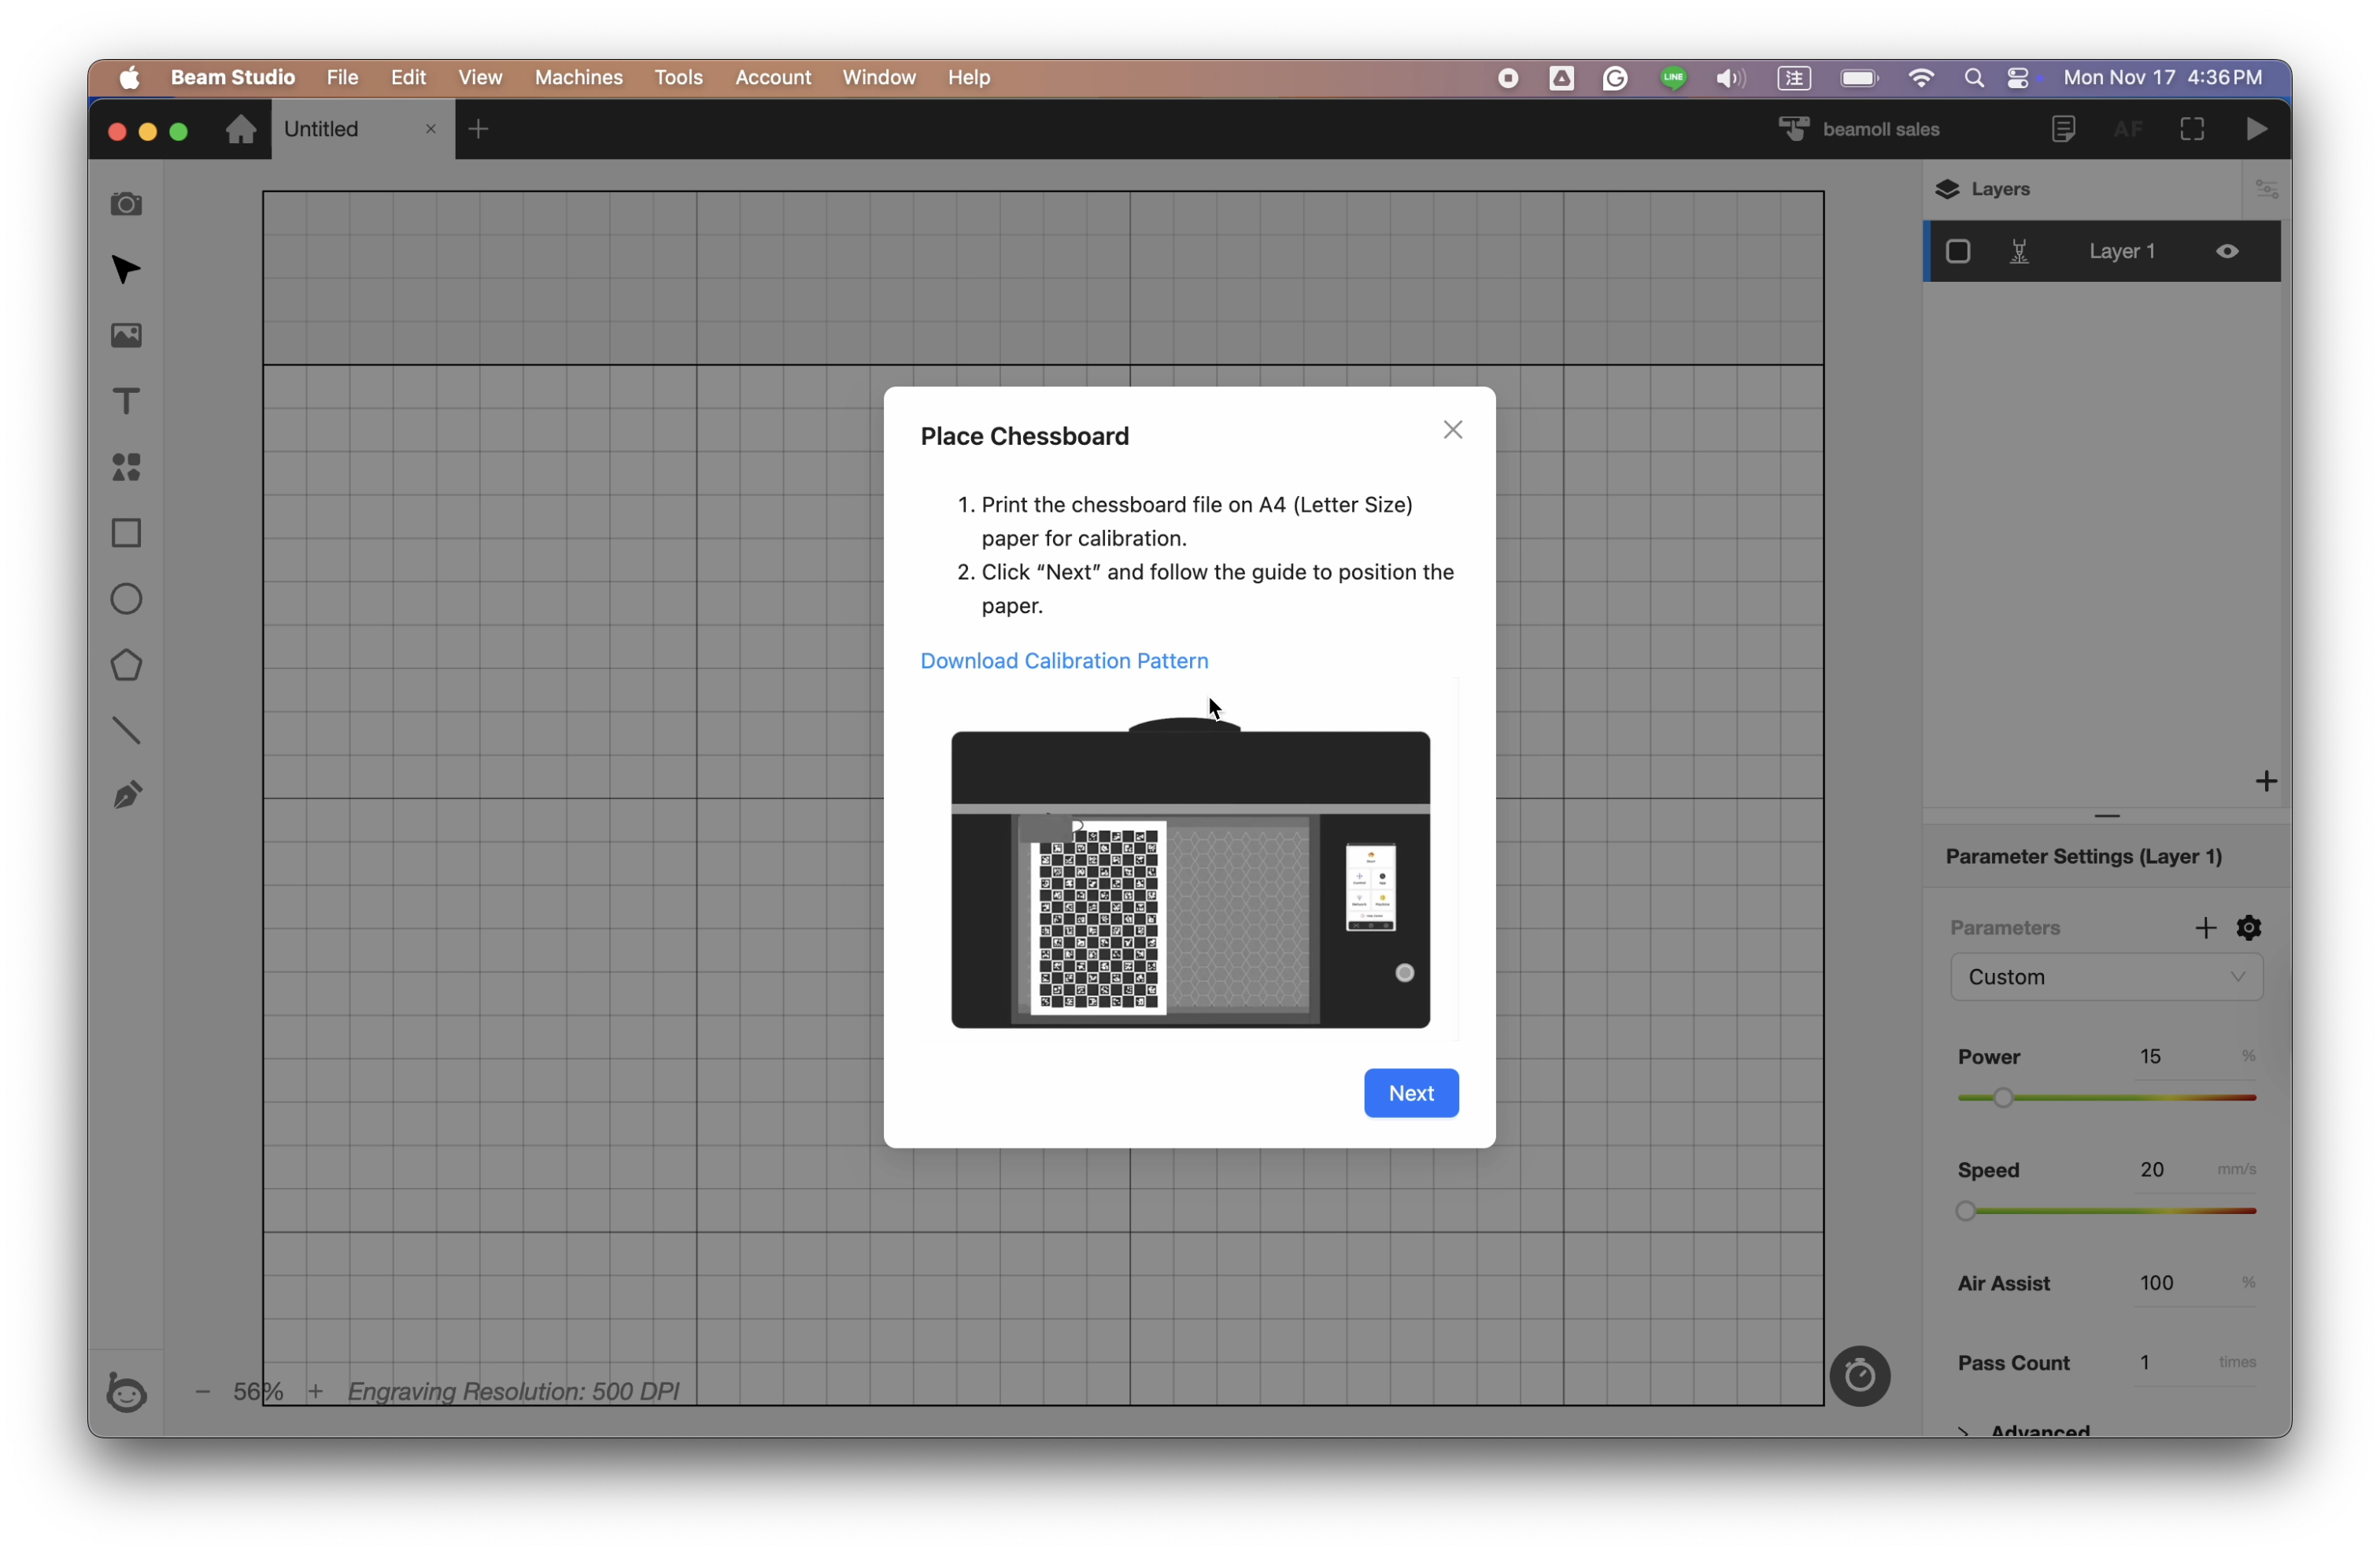Image resolution: width=2380 pixels, height=1554 pixels.
Task: Select the Pen path tool
Action: (x=126, y=796)
